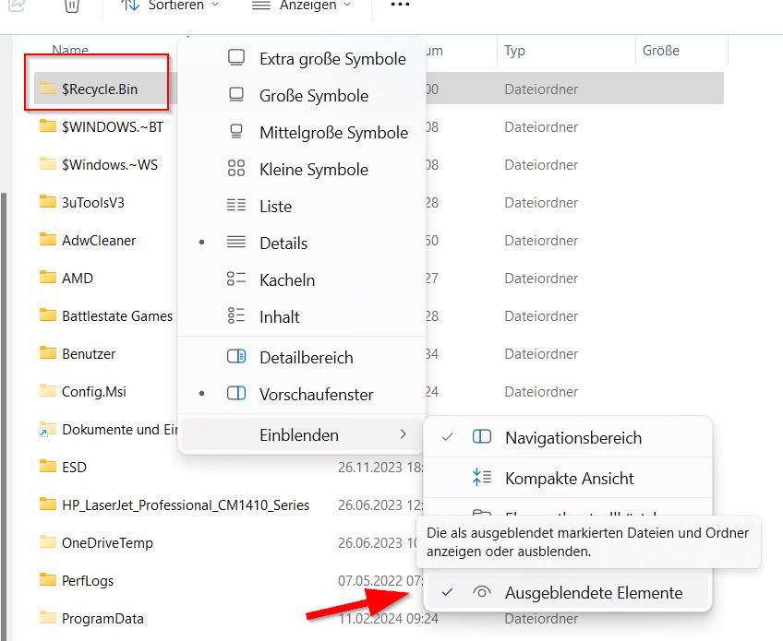
Task: Toggle the Detailbereich pane
Action: (302, 358)
